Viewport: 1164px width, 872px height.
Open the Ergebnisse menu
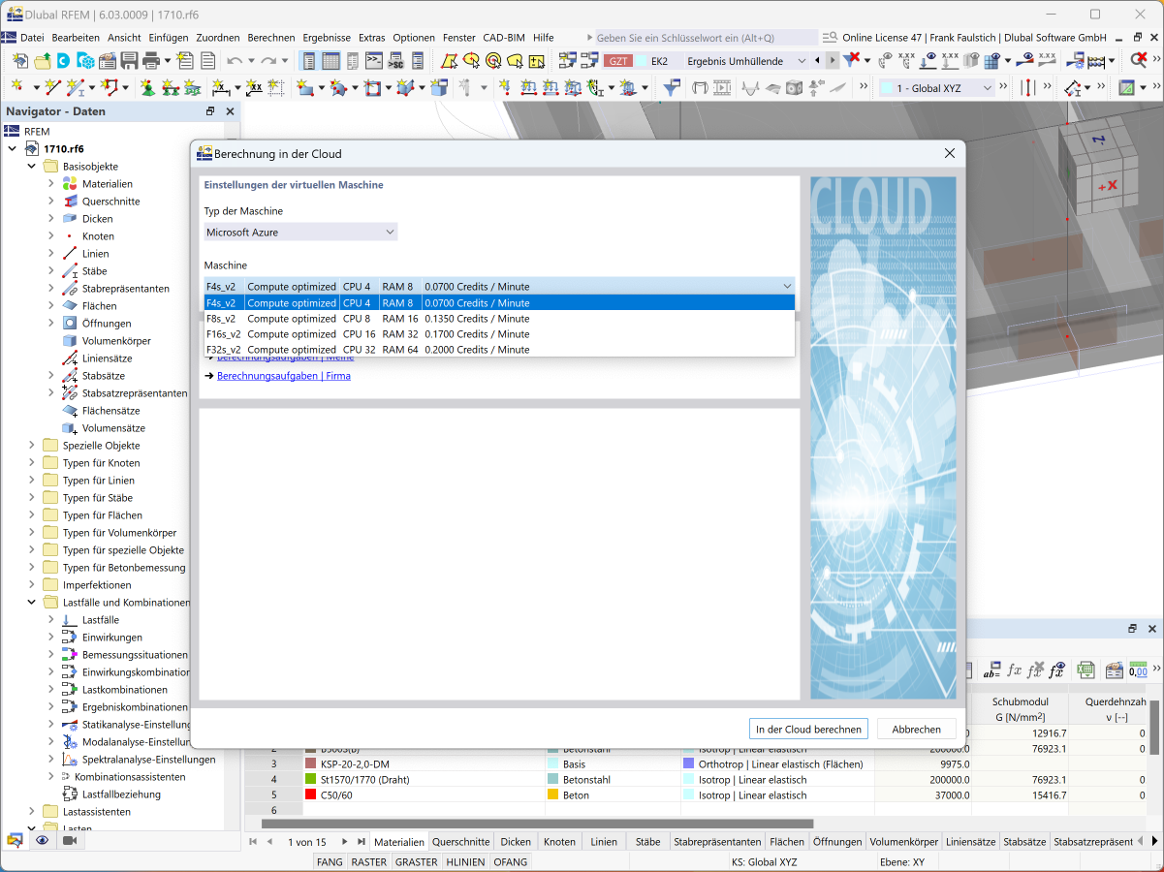(x=327, y=37)
